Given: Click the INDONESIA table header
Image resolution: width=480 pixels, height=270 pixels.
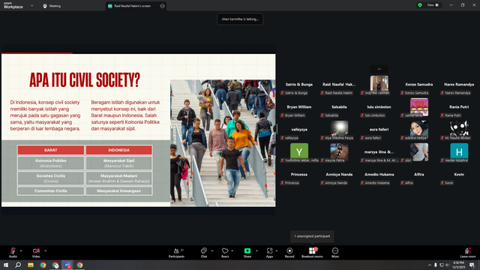Looking at the screenshot, I should pyautogui.click(x=118, y=150).
